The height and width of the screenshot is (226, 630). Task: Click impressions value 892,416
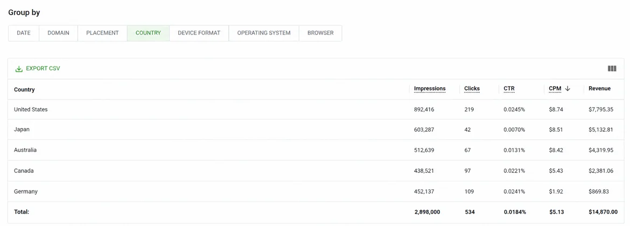[424, 109]
